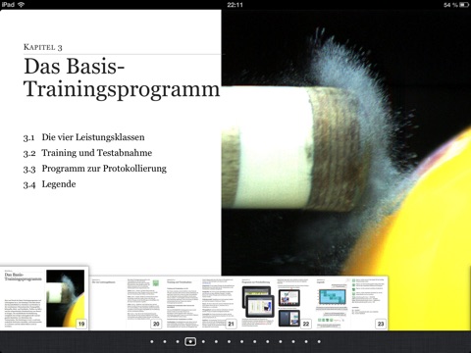Image resolution: width=471 pixels, height=353 pixels.
Task: Open the page 20 thumbnail
Action: coord(127,303)
